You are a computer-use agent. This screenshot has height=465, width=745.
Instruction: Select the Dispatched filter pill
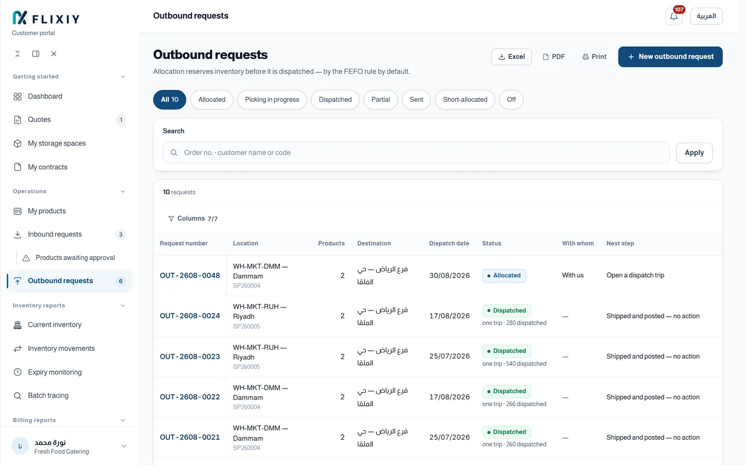tap(335, 100)
